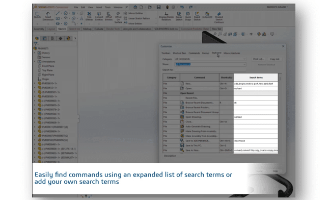Viewport: 329px width, 200px height.
Task: Open the SOLIDWORKS Add-Ins ribbon tab
Action: 166,29
